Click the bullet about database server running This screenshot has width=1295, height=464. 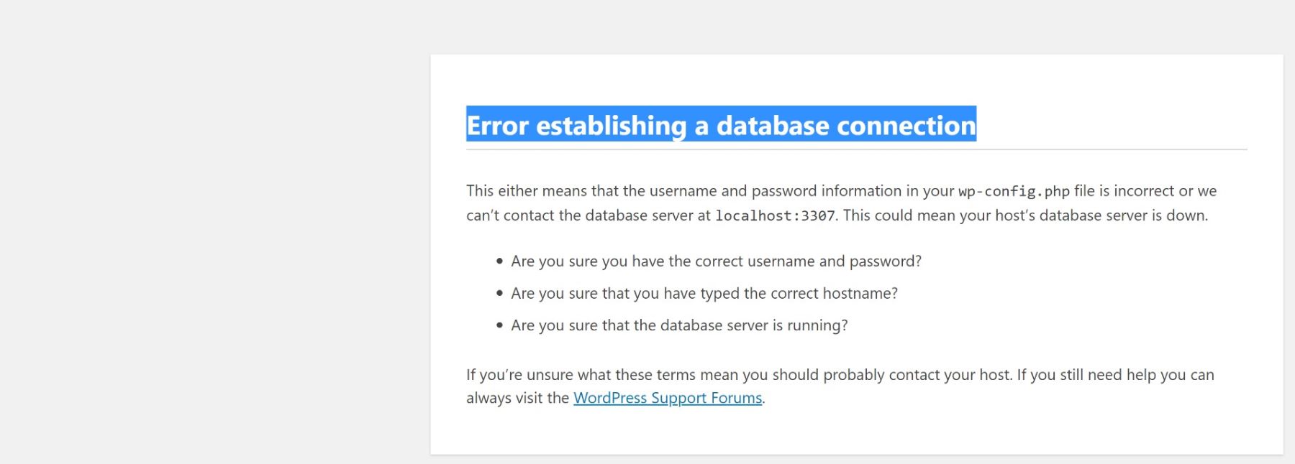(x=679, y=325)
